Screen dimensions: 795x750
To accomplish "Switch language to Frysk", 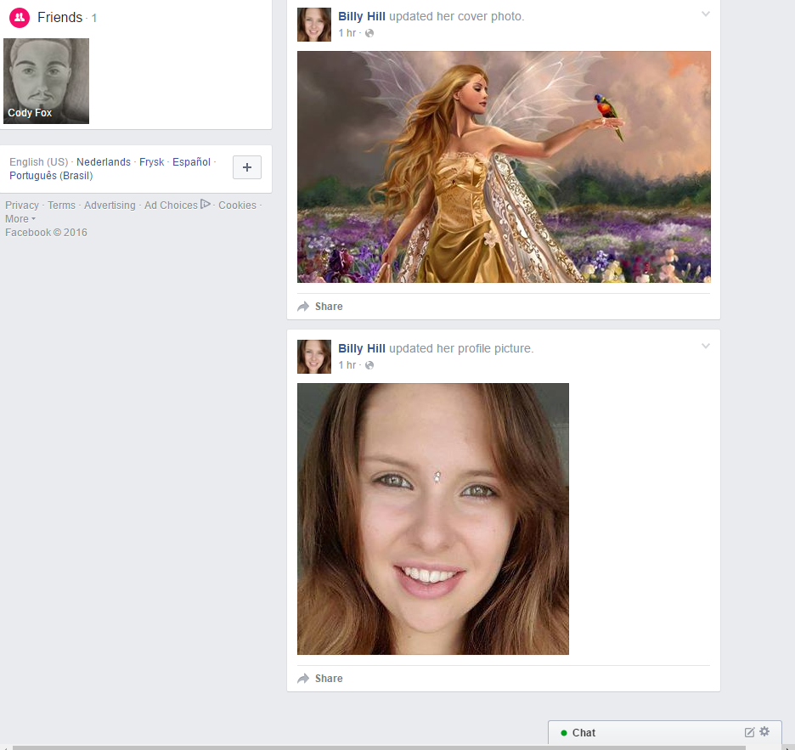I will (x=151, y=161).
